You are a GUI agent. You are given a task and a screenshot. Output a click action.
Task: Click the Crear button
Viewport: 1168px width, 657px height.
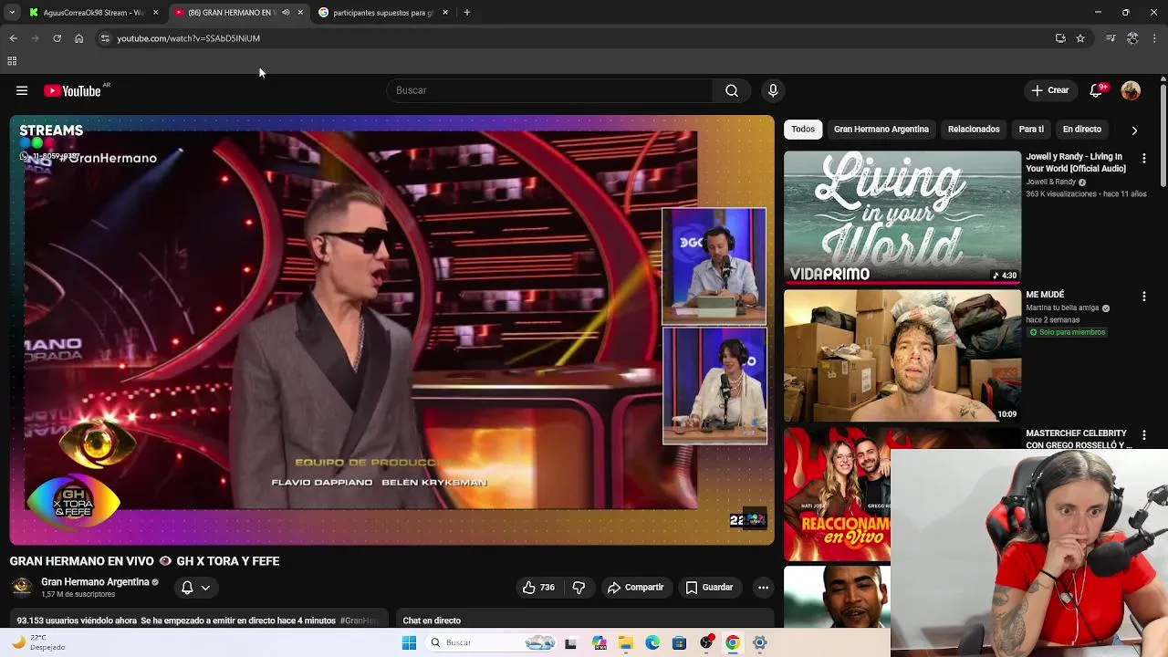coord(1050,90)
